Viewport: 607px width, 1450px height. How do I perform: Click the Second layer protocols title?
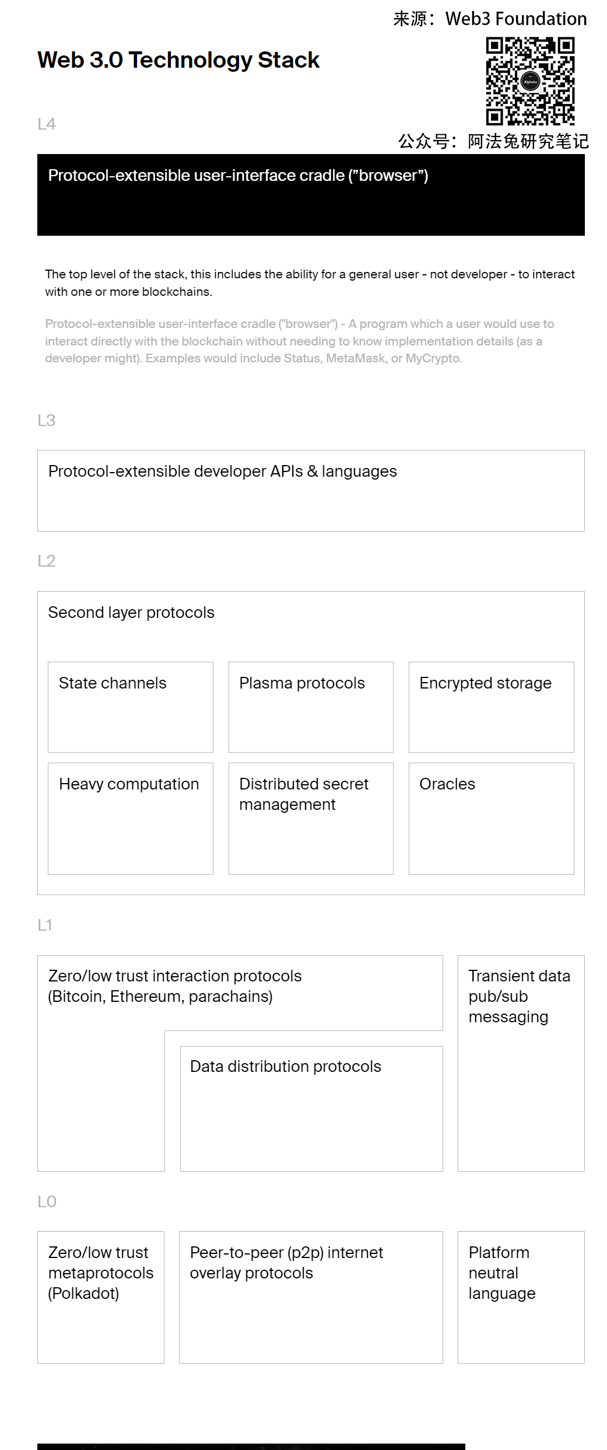tap(131, 613)
